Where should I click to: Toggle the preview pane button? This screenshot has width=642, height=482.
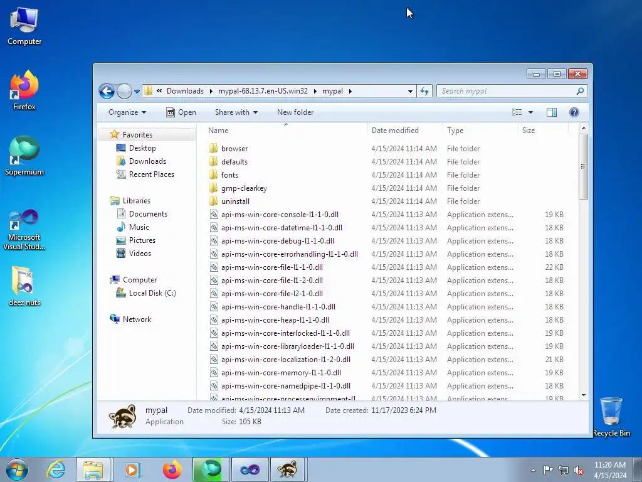point(552,112)
